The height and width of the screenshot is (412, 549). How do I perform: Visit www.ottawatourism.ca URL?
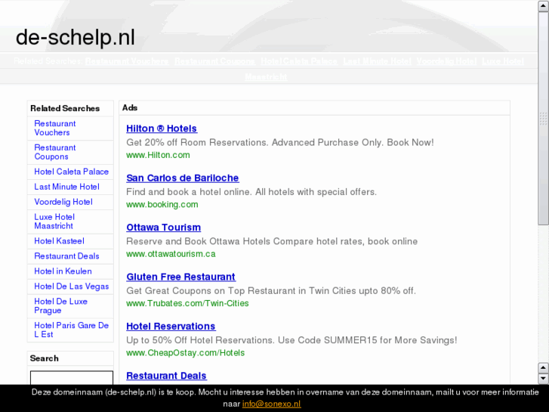[x=171, y=254]
